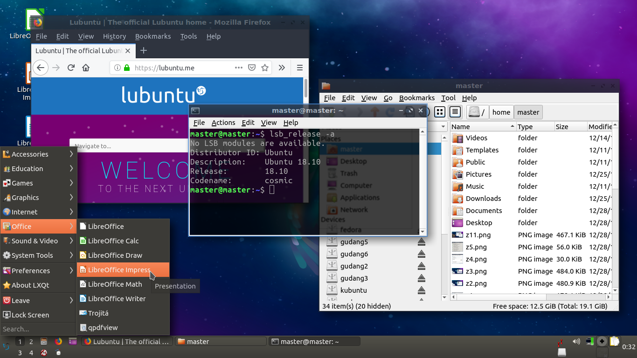Eject the gudang5 device
Viewport: 637px width, 358px height.
(x=421, y=241)
